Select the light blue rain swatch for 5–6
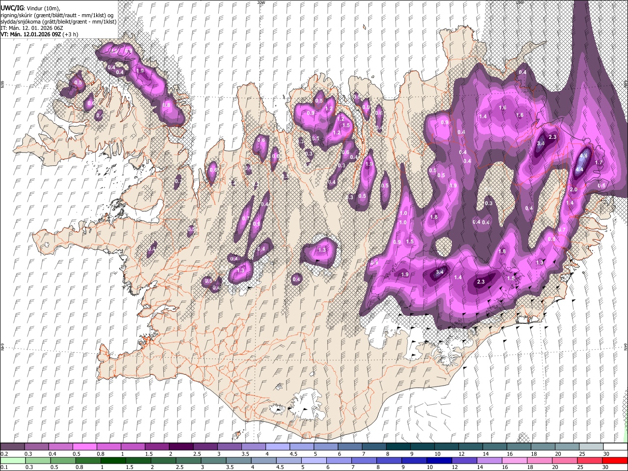628x471 pixels. pyautogui.click(x=314, y=460)
